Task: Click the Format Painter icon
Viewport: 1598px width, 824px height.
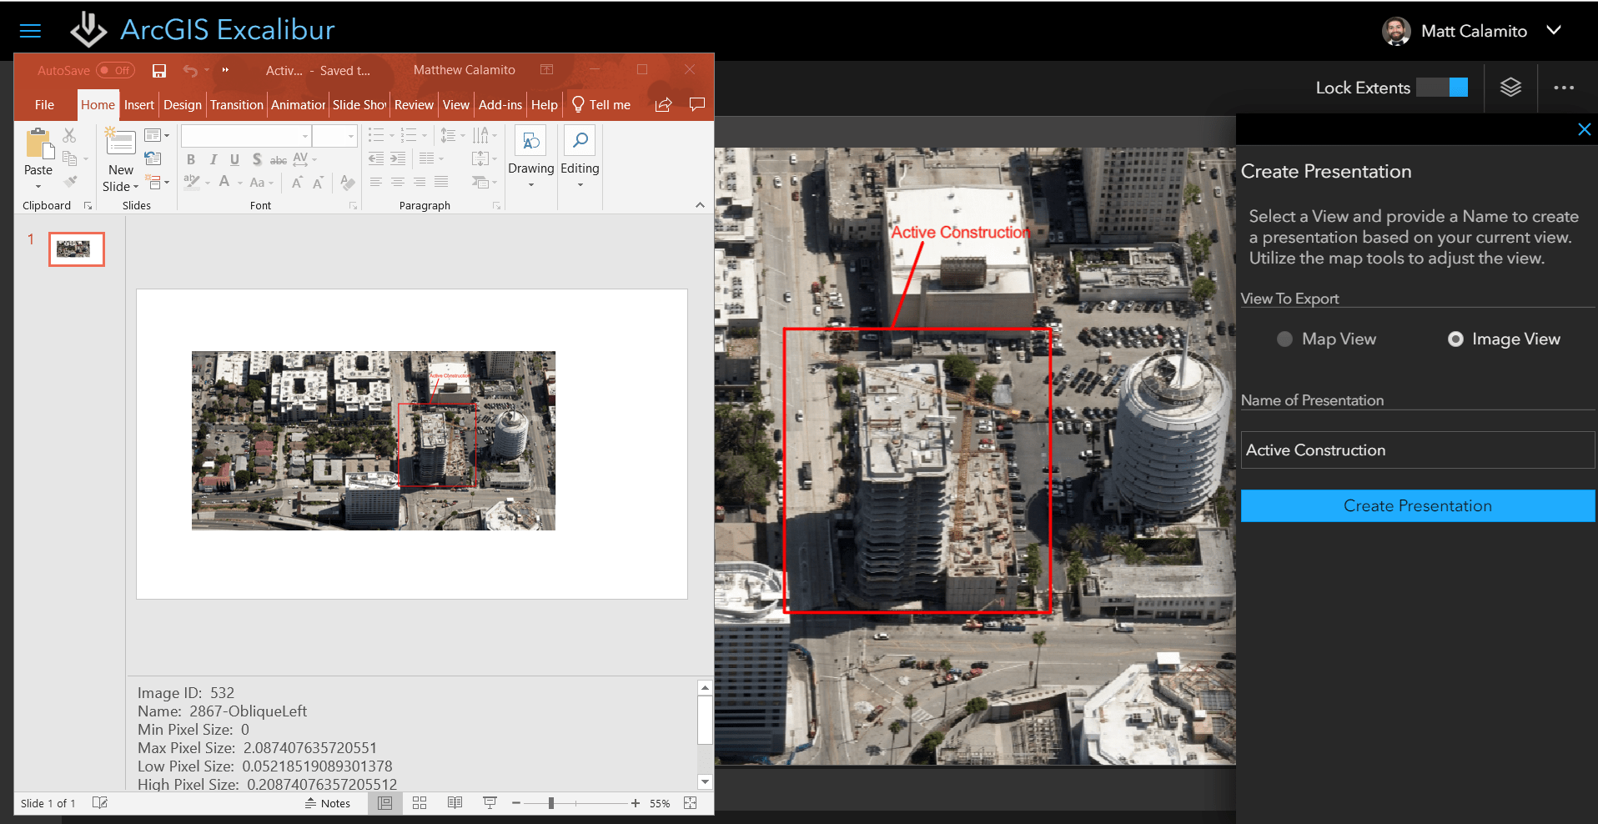Action: pos(72,182)
